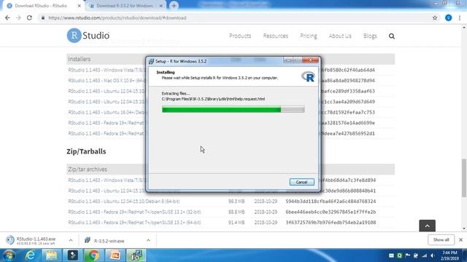This screenshot has width=467, height=262.
Task: Open RStudio 1.1.463 Ubuntu 16.04+ installer link
Action: (x=107, y=112)
